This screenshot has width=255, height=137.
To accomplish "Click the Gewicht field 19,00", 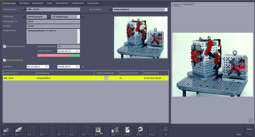I will pyautogui.click(x=53, y=26).
